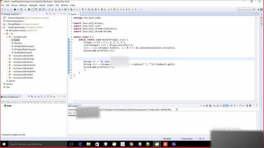Select the Boot Dashboard tab

11,97
